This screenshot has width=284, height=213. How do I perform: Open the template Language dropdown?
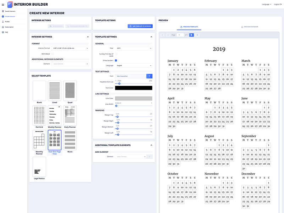point(134,65)
